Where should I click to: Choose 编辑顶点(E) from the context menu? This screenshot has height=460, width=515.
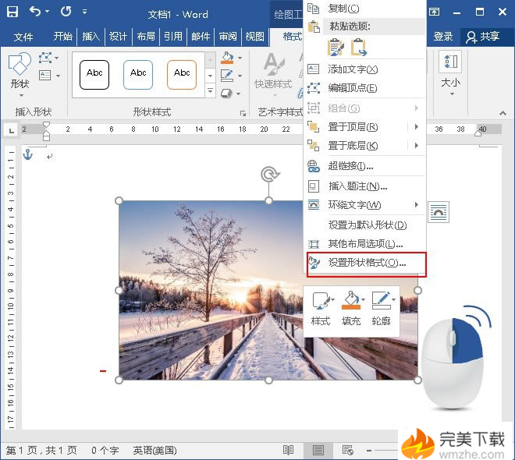tap(364, 88)
